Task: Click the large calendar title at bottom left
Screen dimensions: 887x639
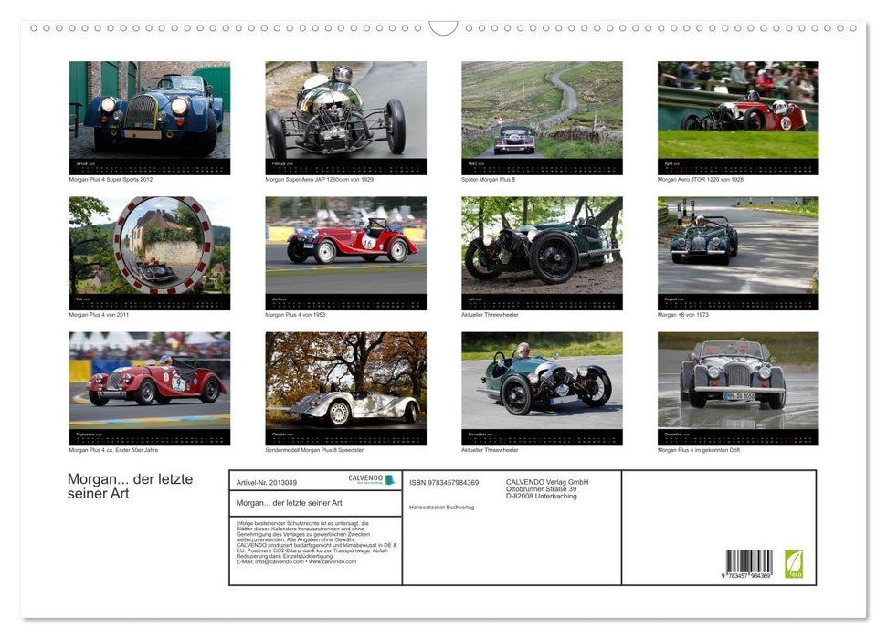Action: click(130, 487)
